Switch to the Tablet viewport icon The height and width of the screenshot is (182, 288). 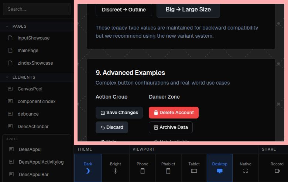pos(194,171)
